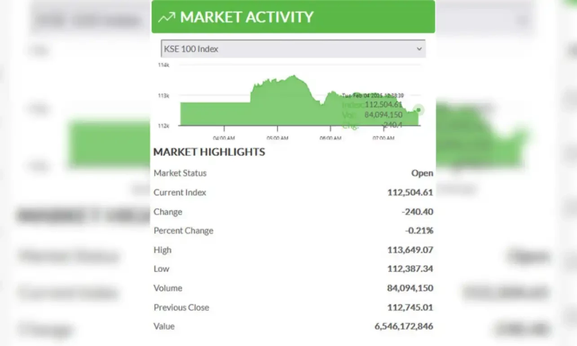The height and width of the screenshot is (346, 577).
Task: Click the Previous Close value 112,745.01
Action: [410, 307]
